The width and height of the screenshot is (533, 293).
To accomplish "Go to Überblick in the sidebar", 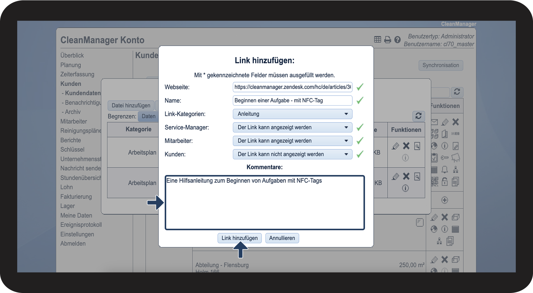I will click(72, 56).
